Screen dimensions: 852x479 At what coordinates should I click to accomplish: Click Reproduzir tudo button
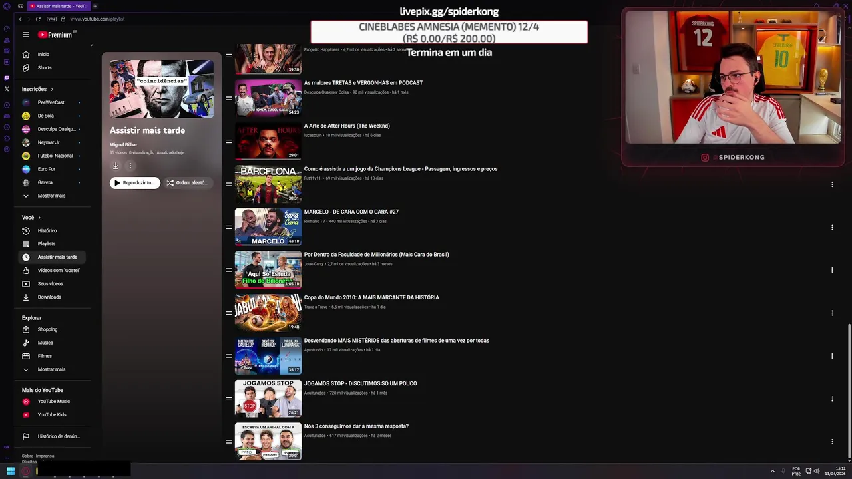pyautogui.click(x=135, y=182)
